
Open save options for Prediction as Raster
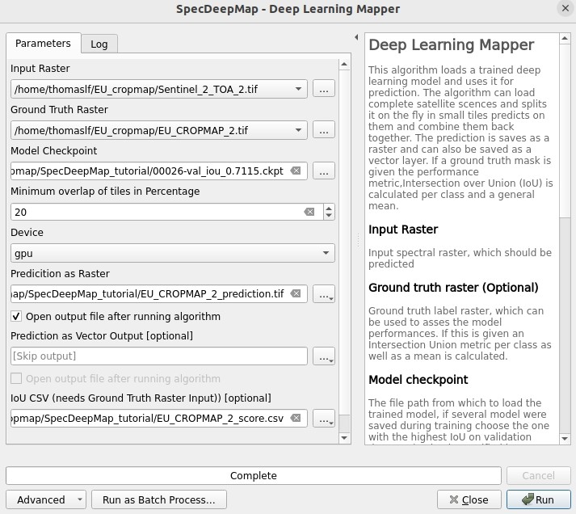[x=324, y=294]
